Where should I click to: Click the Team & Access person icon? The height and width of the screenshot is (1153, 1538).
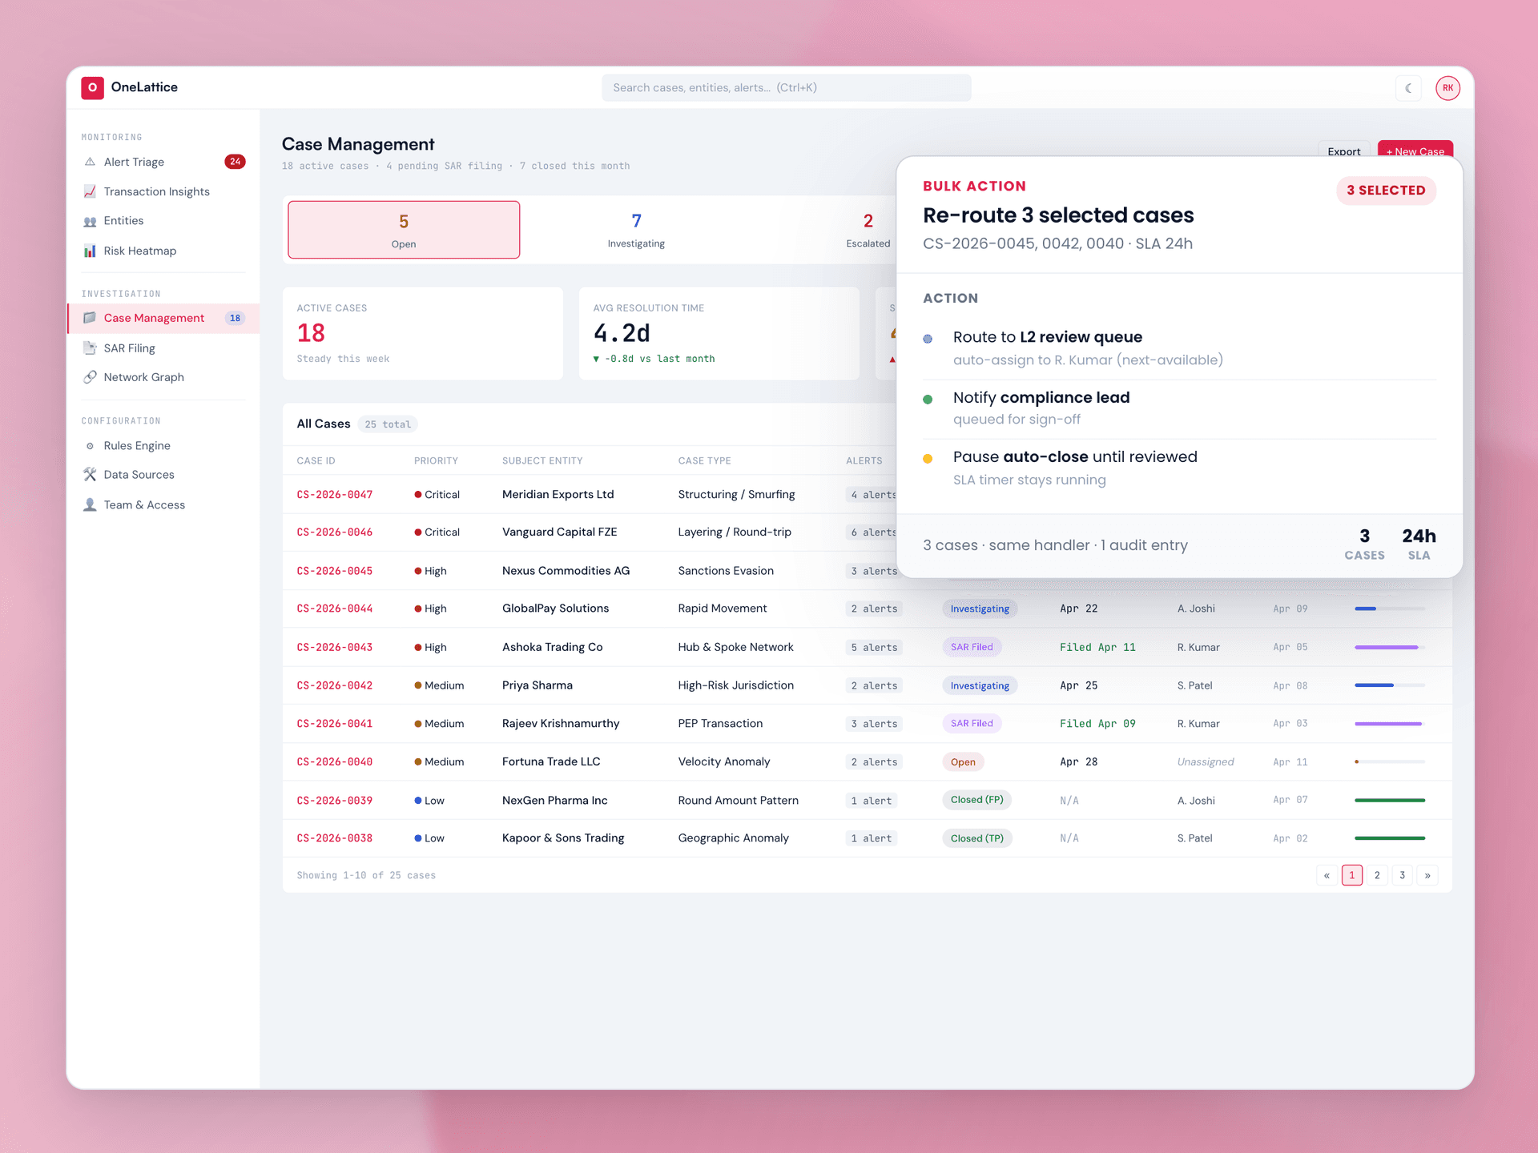pyautogui.click(x=90, y=505)
